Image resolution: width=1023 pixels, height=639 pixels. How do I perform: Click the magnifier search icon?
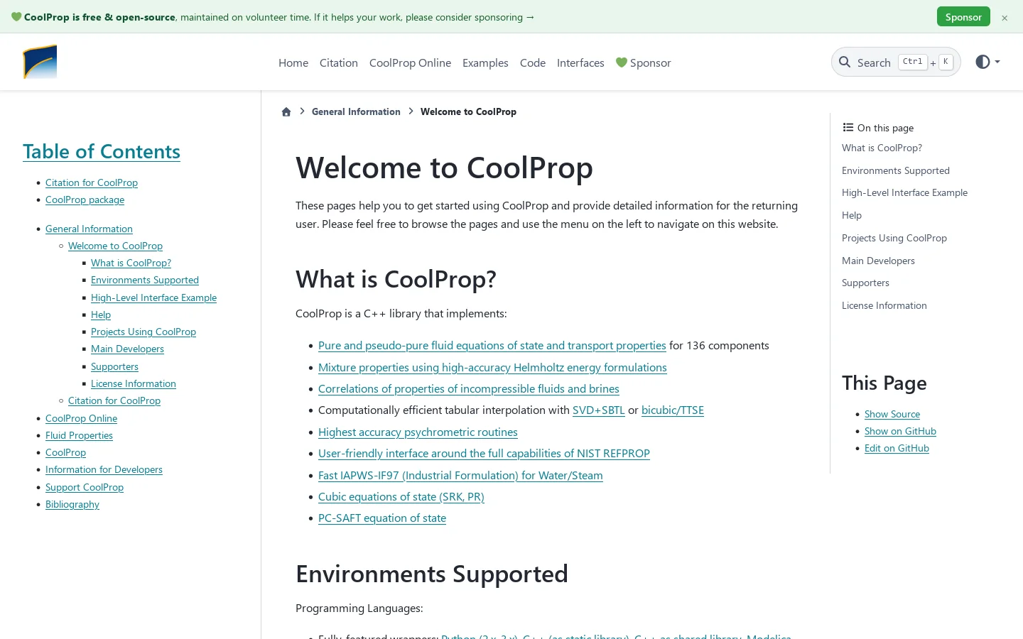pyautogui.click(x=845, y=62)
